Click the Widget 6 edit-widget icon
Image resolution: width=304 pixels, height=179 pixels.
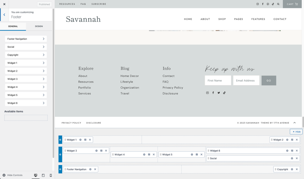(292, 151)
